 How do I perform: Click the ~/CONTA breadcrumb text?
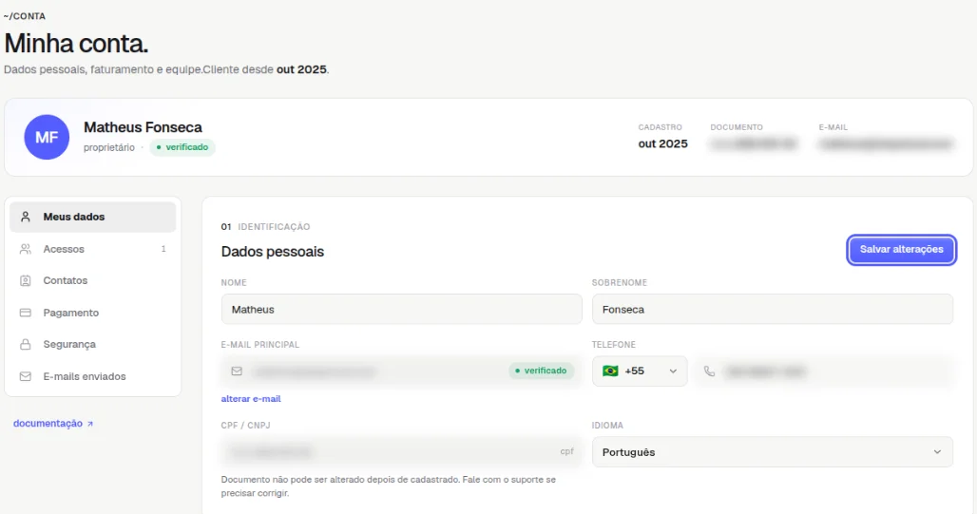pyautogui.click(x=25, y=16)
